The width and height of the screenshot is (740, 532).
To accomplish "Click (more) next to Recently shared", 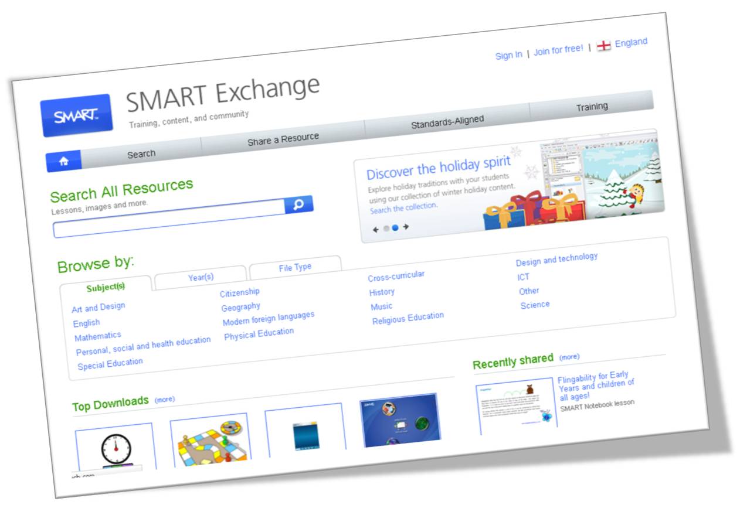I will 569,356.
